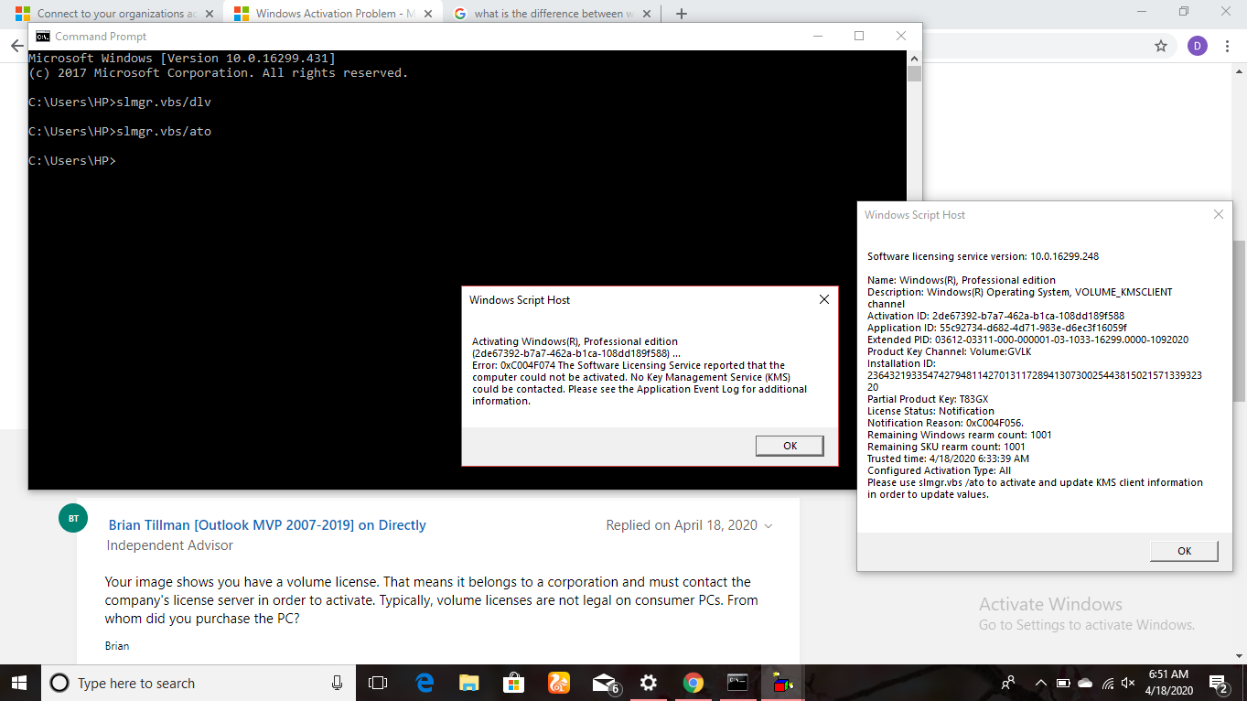This screenshot has height=701, width=1247.
Task: Click the battery status icon
Action: point(1063,683)
